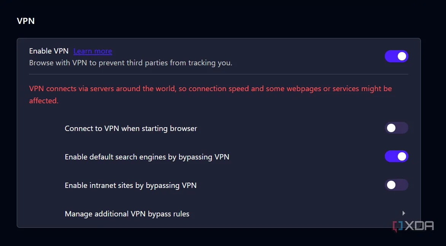Click the Enable default search engines setting label
446x246 pixels.
click(147, 156)
